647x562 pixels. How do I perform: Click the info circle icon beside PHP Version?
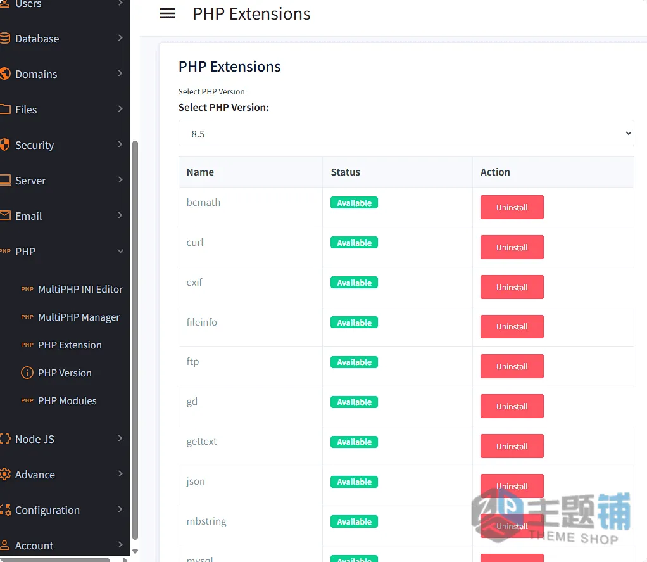(x=27, y=373)
